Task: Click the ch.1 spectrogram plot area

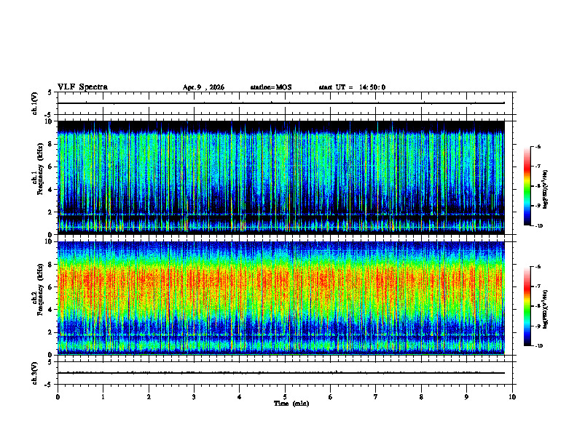Action: pos(281,177)
